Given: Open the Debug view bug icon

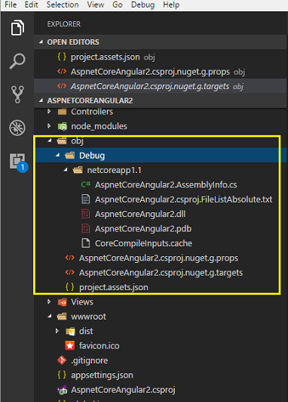Looking at the screenshot, I should point(17,128).
